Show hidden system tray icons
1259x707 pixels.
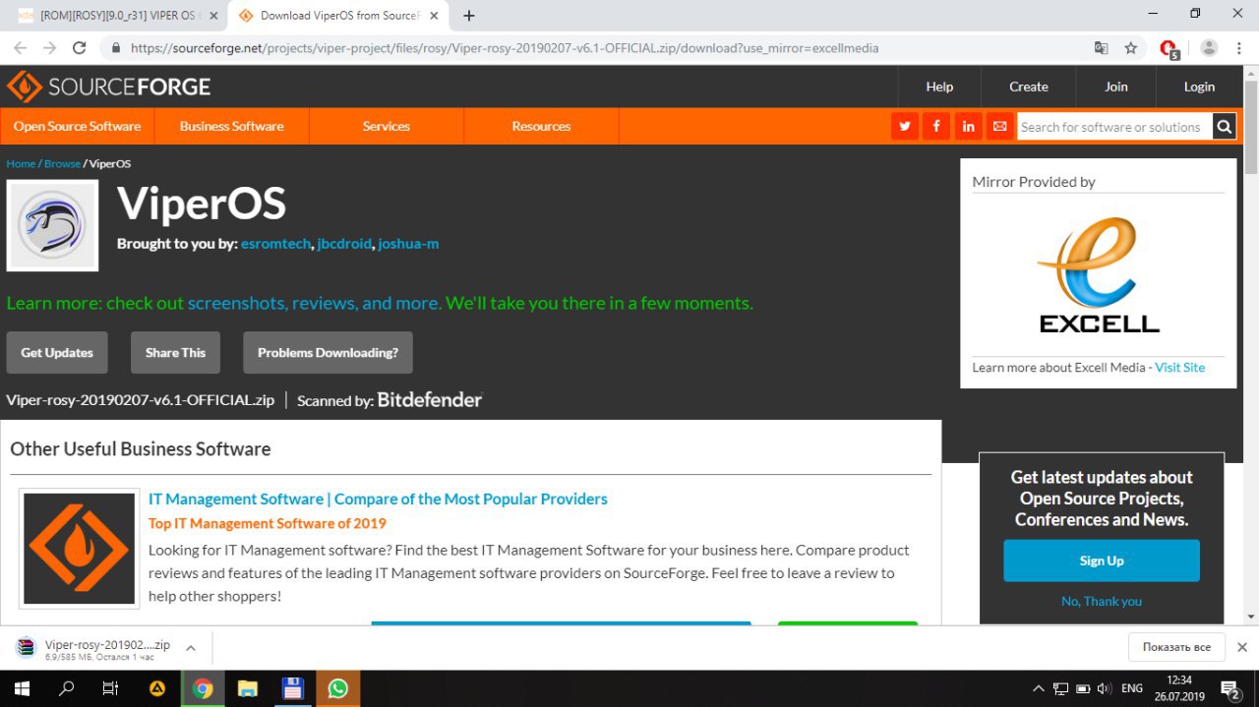click(1039, 688)
